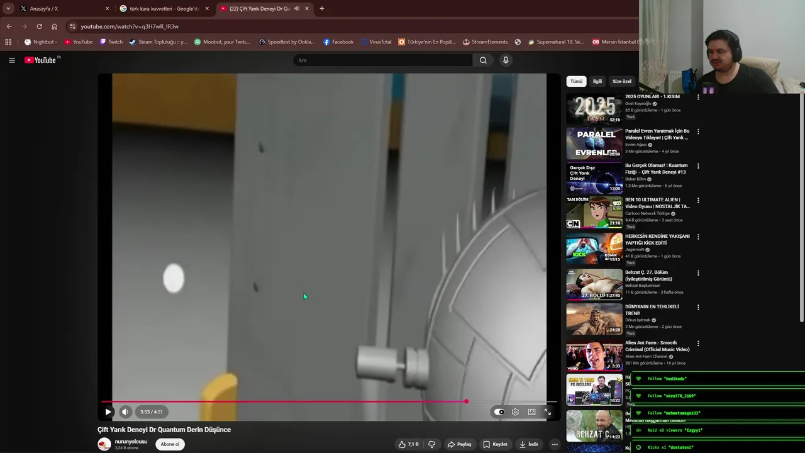
Task: Switch to türk kara kuvvetleri Google tab
Action: point(165,9)
